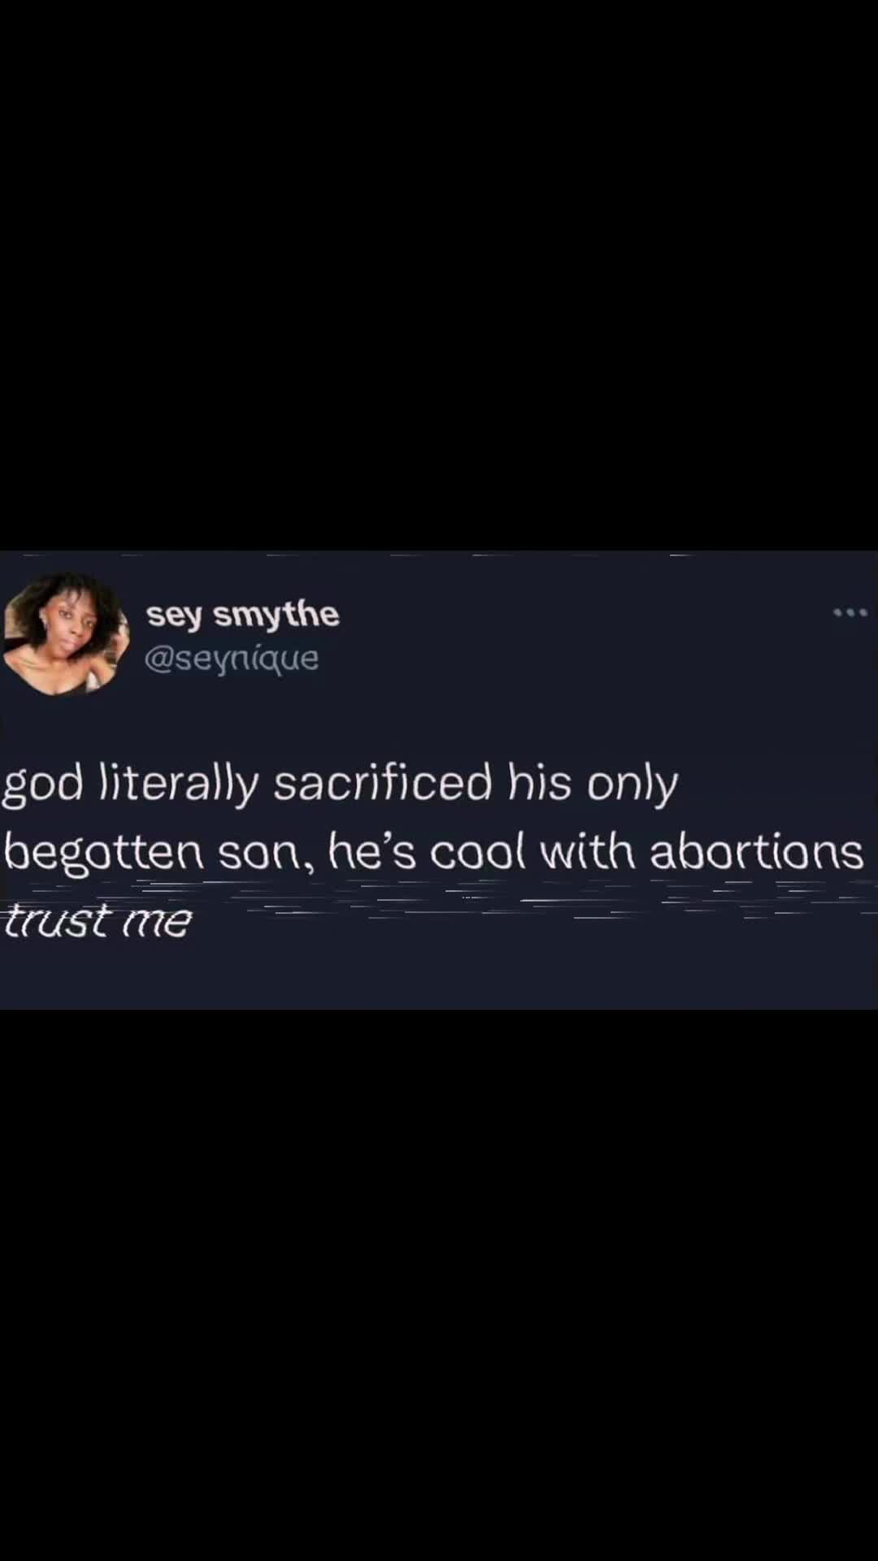Open the sey smythe display name
The image size is (878, 1561).
pos(242,615)
